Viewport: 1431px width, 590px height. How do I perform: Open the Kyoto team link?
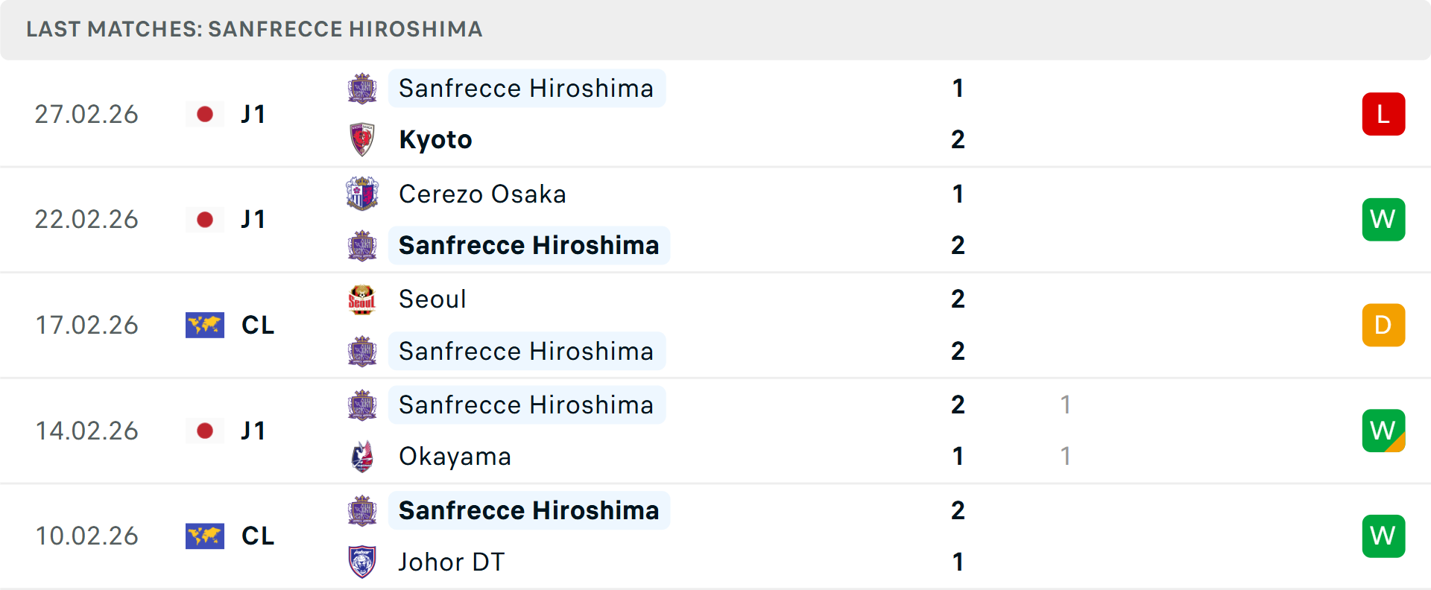pos(435,139)
